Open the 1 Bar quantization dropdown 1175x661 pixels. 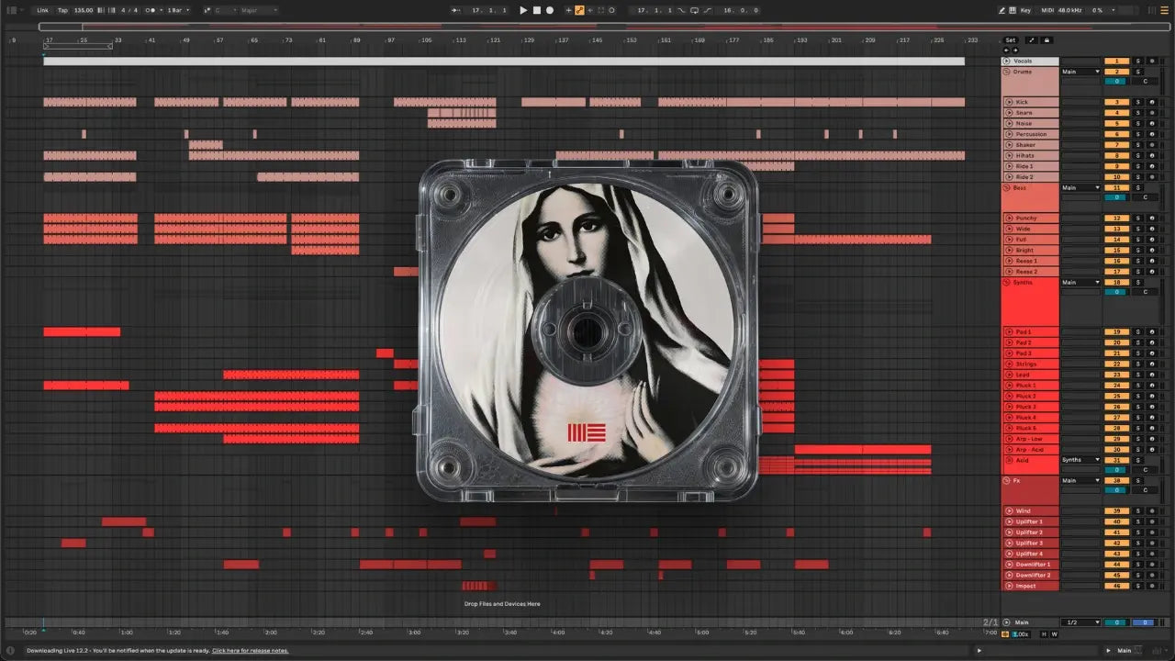tap(178, 10)
